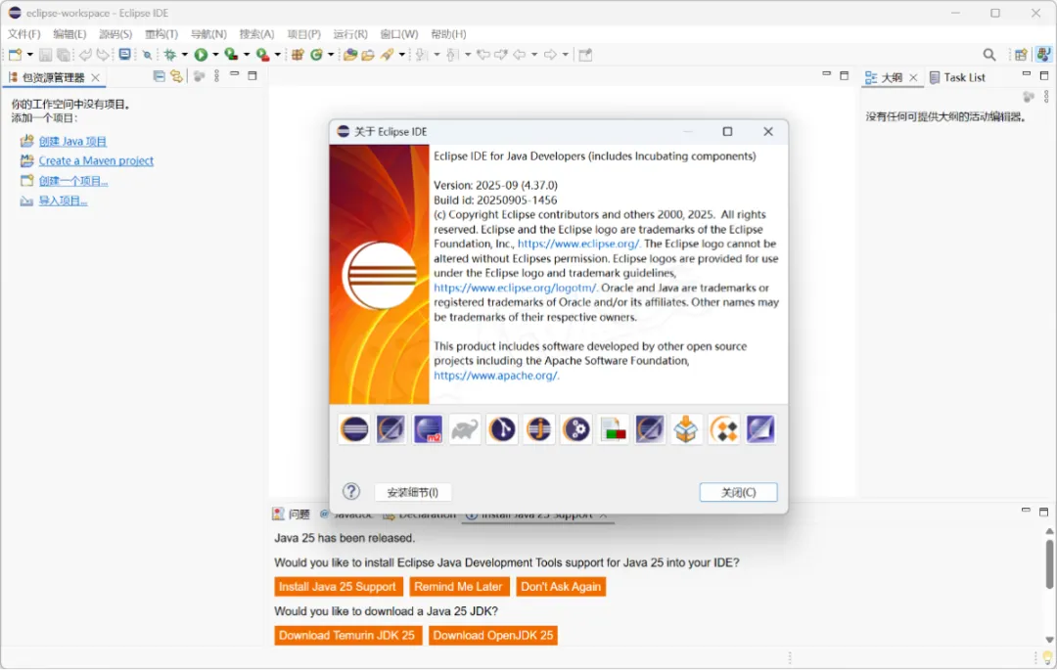The image size is (1057, 670).
Task: Open the 帮助(H) menu
Action: (x=448, y=33)
